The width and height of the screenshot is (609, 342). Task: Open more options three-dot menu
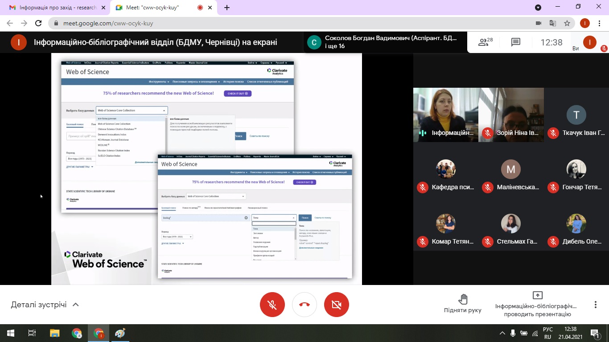coord(595,305)
